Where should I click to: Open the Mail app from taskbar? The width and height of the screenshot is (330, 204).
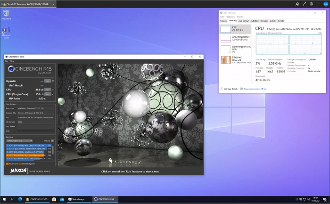(x=62, y=199)
